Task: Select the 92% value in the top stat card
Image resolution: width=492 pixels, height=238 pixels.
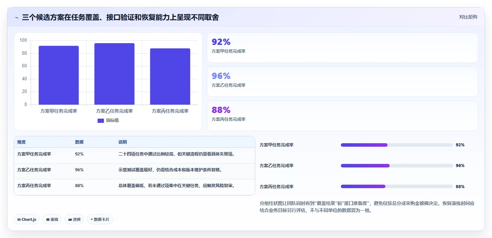Action: 221,42
